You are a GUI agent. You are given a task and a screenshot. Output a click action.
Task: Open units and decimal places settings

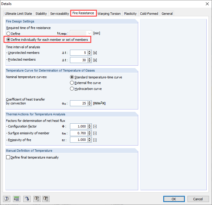[17, 199]
